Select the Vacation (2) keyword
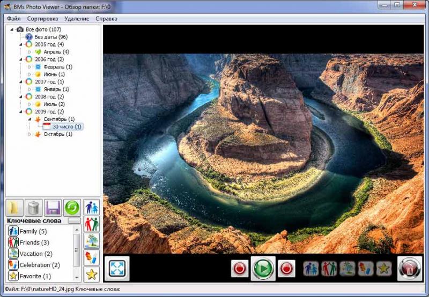Image resolution: width=429 pixels, height=297 pixels. [x=36, y=254]
